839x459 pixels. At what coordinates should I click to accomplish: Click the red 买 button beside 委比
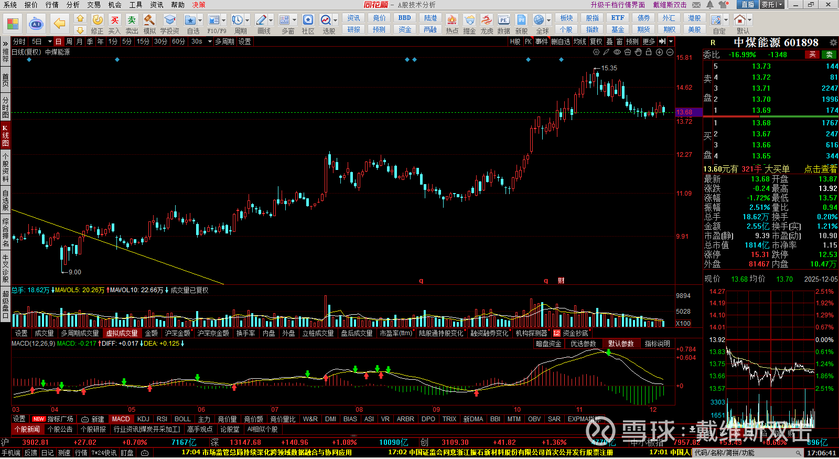click(x=812, y=55)
